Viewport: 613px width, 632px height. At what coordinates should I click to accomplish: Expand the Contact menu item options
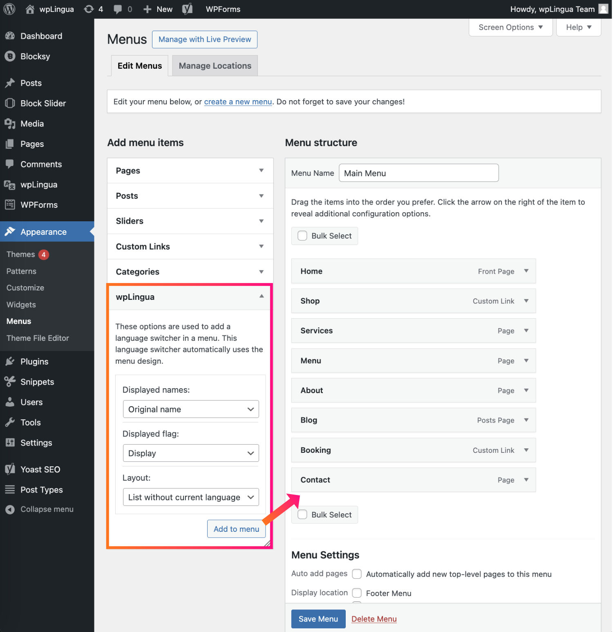(x=526, y=480)
